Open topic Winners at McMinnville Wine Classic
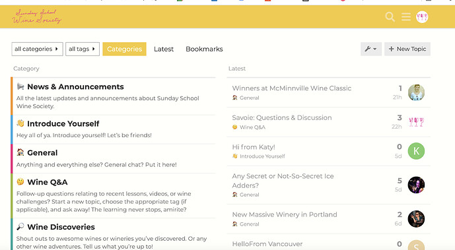The height and width of the screenshot is (250, 455). click(x=292, y=88)
